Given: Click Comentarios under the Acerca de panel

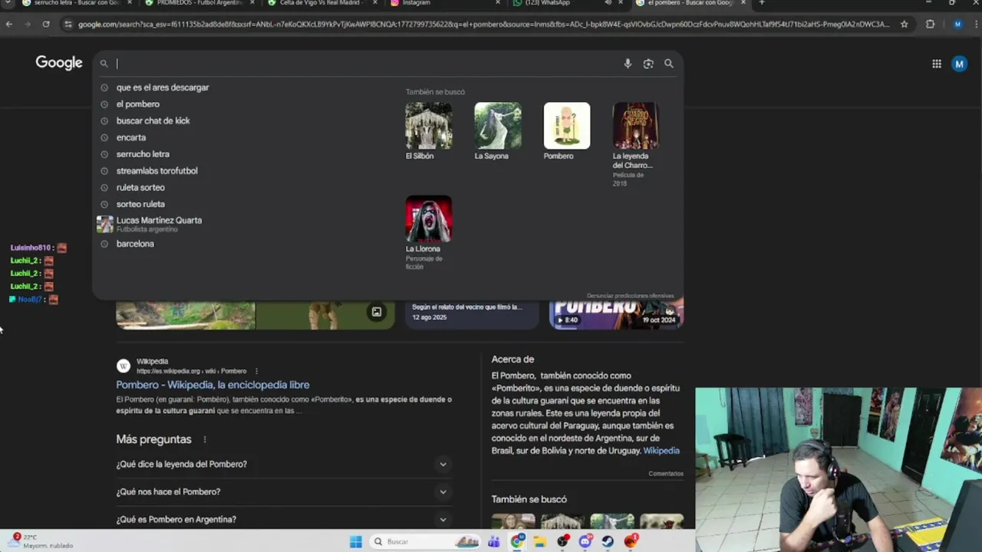Looking at the screenshot, I should 665,474.
